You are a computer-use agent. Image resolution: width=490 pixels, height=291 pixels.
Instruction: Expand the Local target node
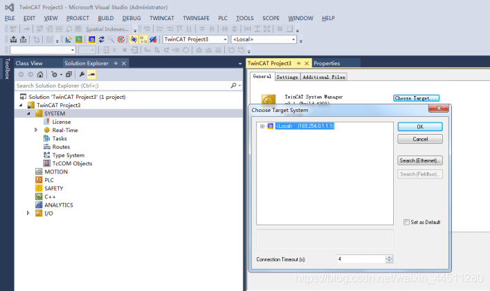pos(262,126)
